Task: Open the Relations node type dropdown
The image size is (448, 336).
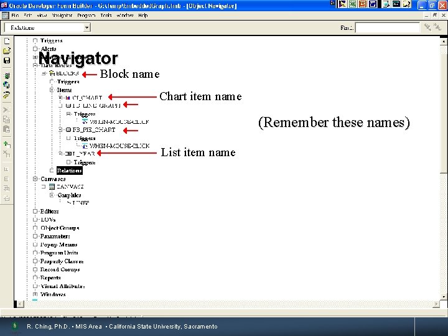Action: click(x=86, y=28)
